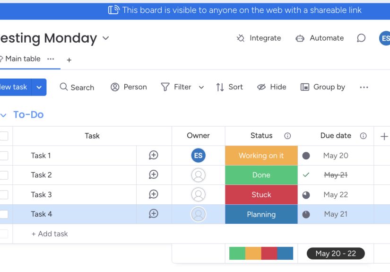Change the Working on it status
Screen dimensions: 390x272
261,156
